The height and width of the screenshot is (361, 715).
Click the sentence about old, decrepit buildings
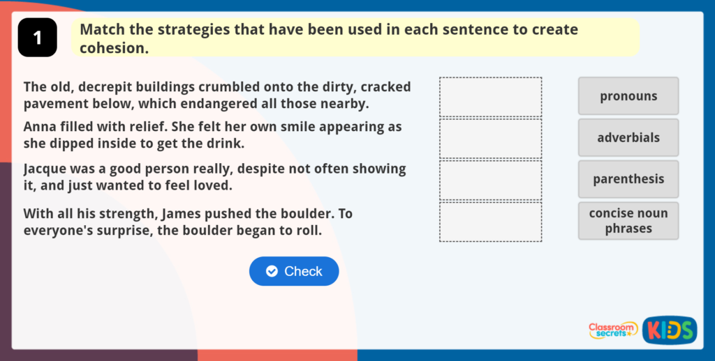coord(216,95)
